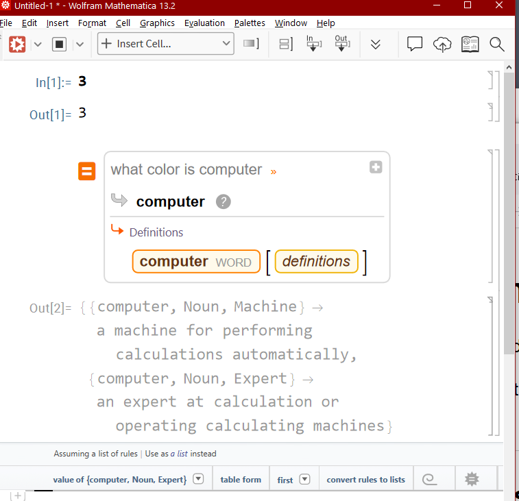Click the Mathematica title bar app icon

(5, 5)
